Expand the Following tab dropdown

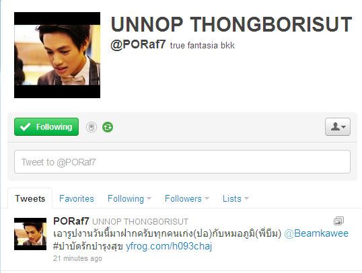point(129,198)
